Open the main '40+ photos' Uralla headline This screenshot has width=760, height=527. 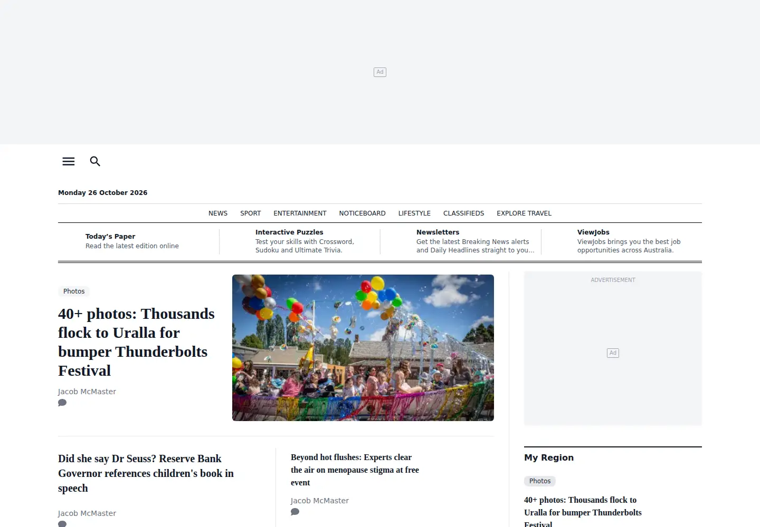tap(136, 342)
